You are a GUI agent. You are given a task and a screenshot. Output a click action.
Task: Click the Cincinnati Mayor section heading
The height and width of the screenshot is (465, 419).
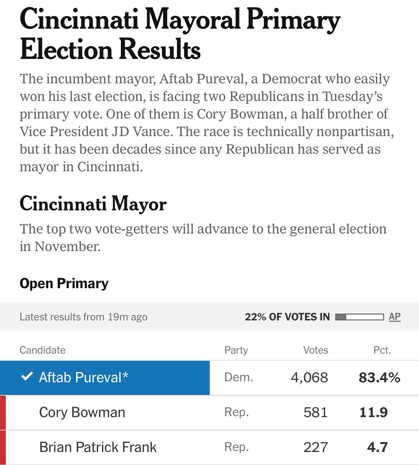[x=93, y=204]
